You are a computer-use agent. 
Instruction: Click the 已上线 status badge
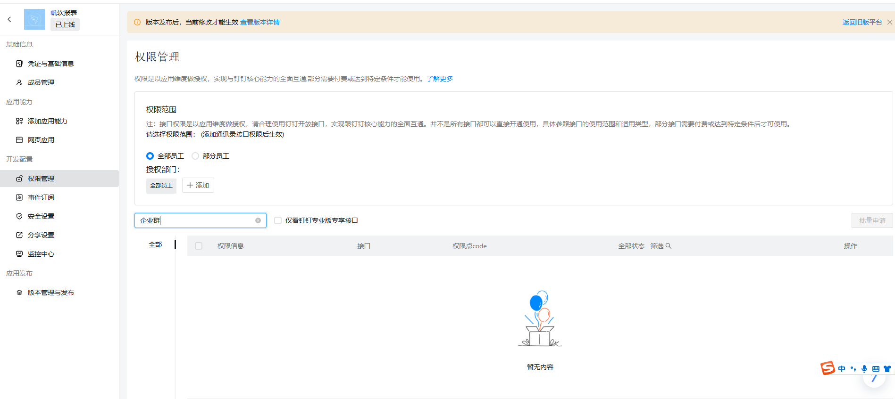[x=65, y=24]
